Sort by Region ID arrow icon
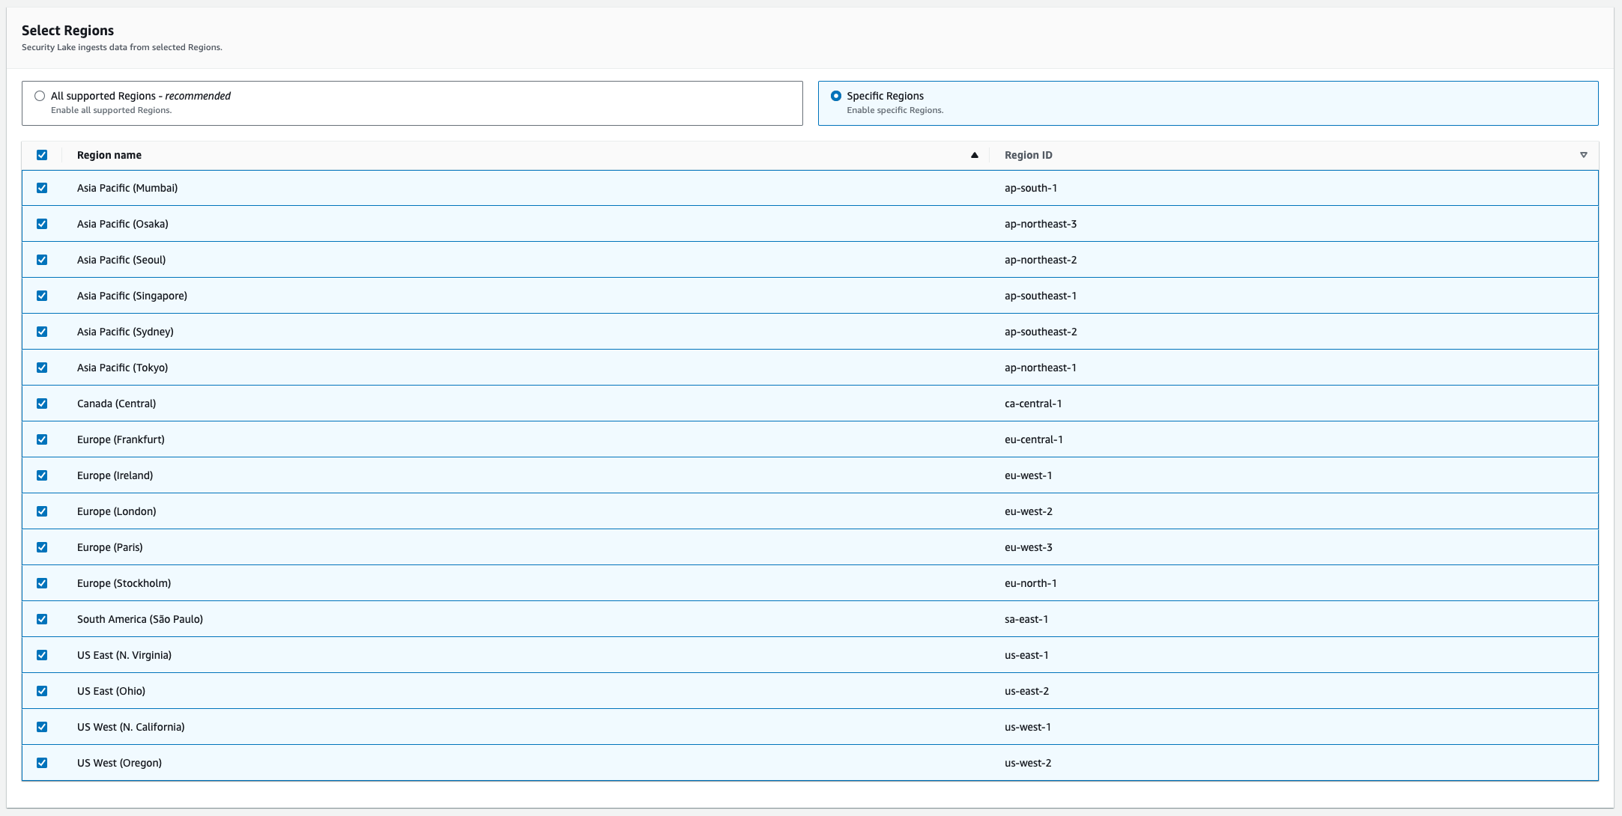 click(1584, 155)
